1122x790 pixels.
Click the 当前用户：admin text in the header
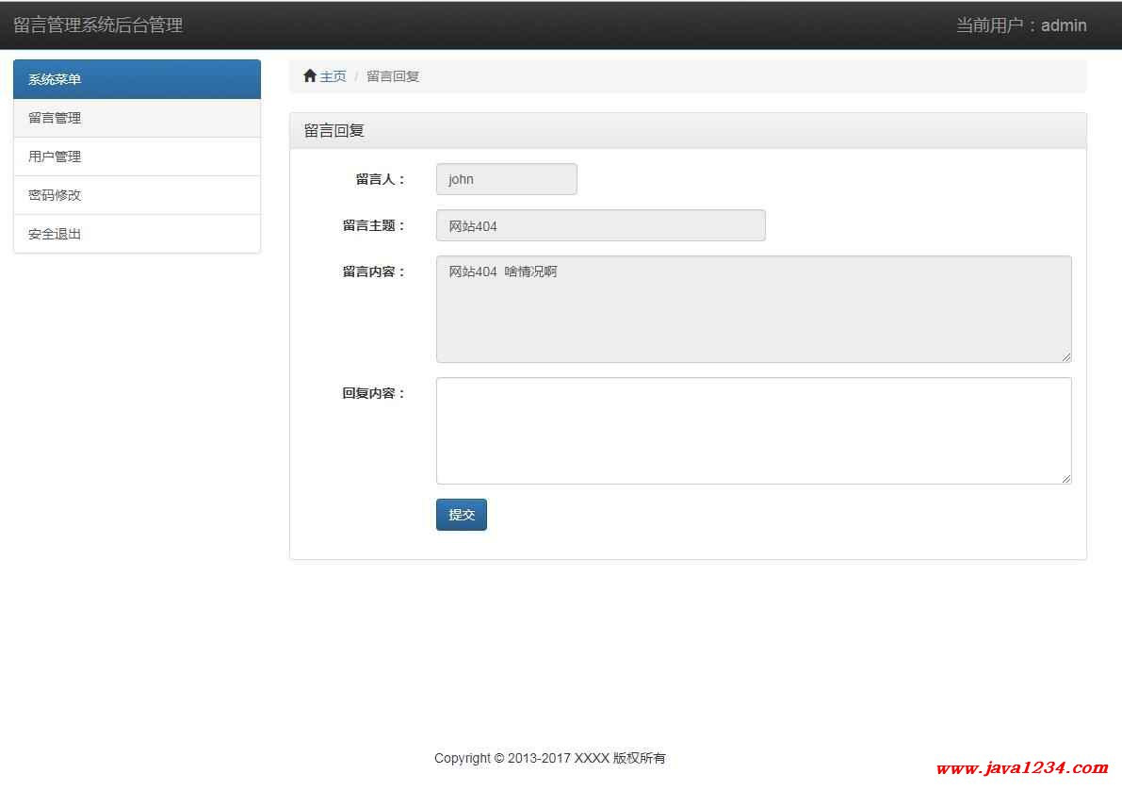click(x=1021, y=25)
